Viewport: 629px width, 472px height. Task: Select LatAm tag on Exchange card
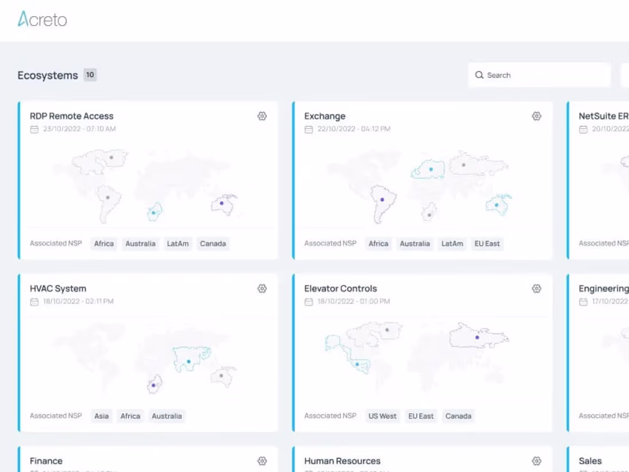click(452, 244)
